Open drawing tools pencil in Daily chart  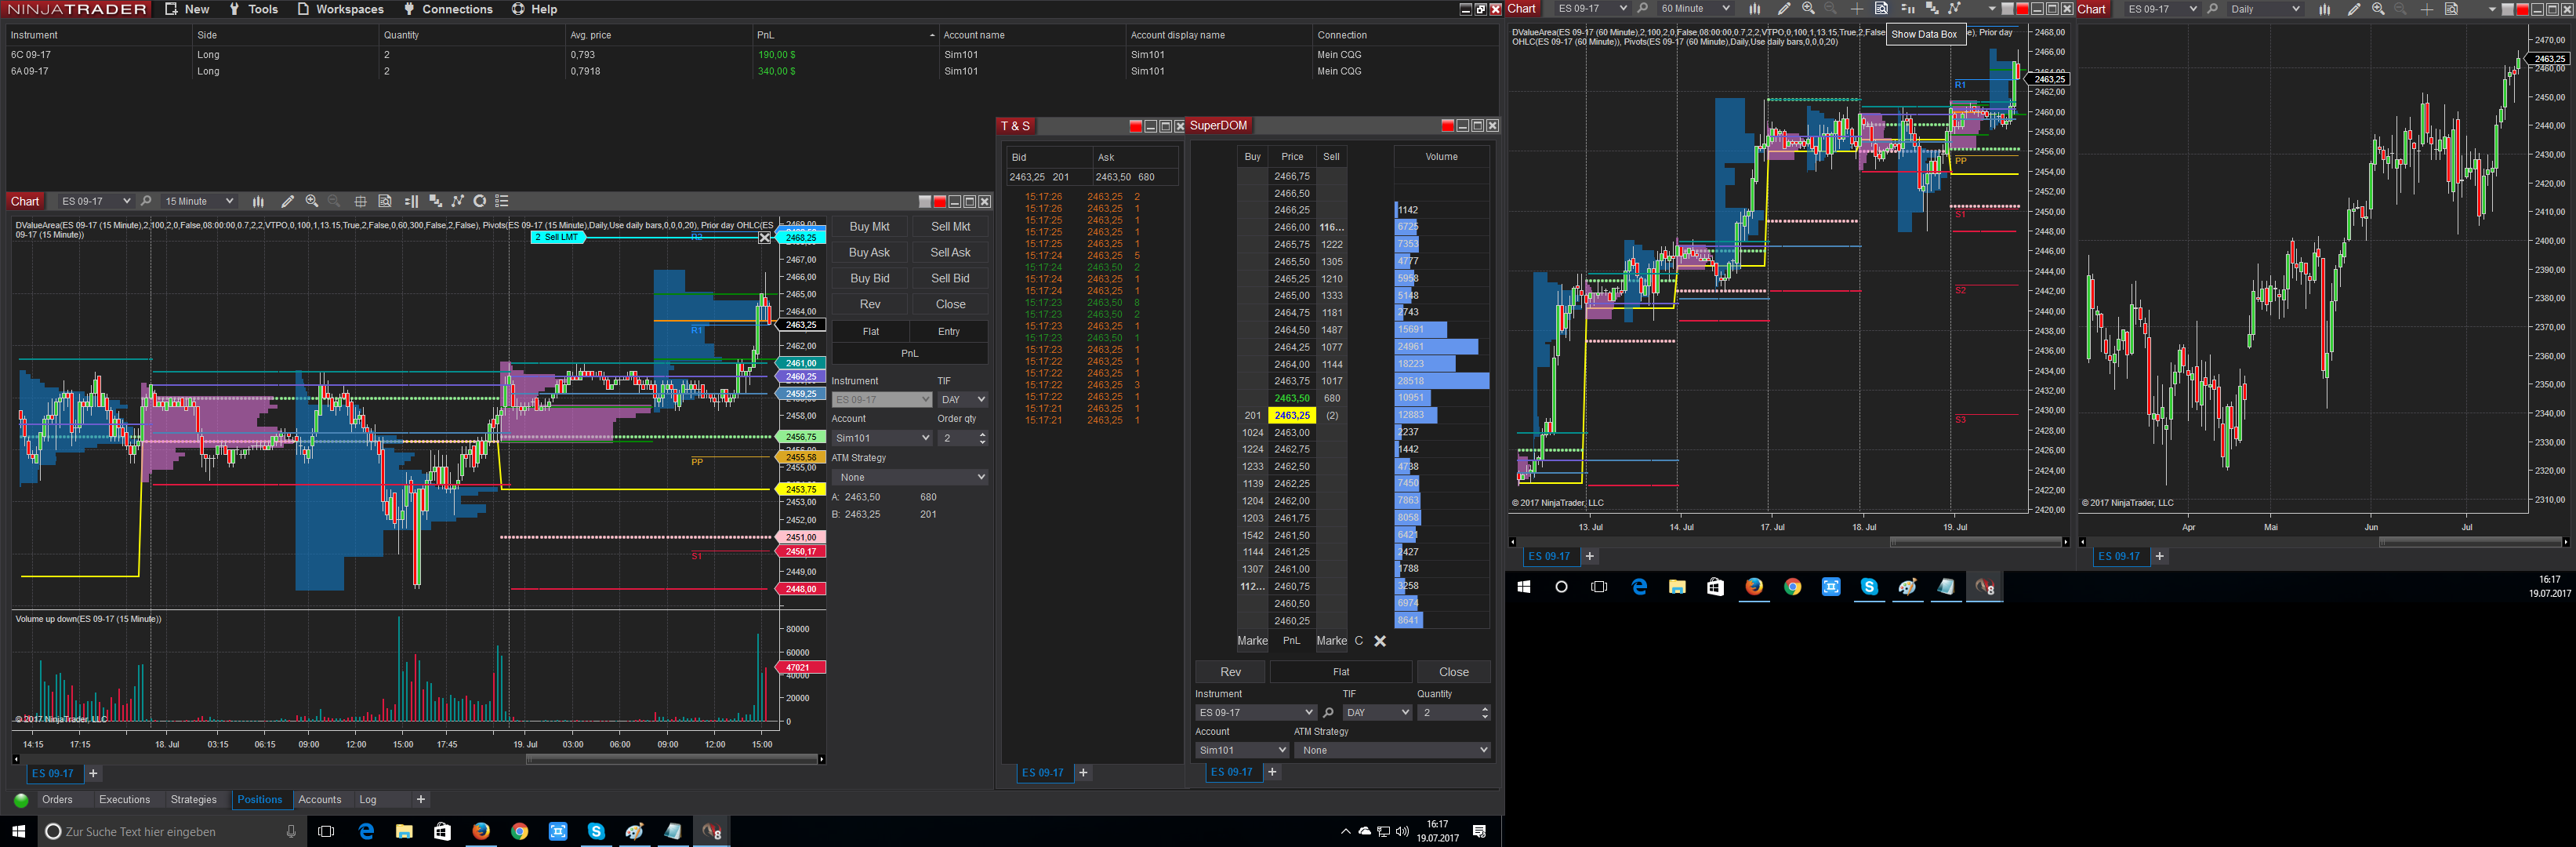2354,9
